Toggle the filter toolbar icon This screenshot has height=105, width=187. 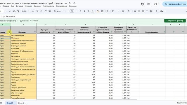147,11
